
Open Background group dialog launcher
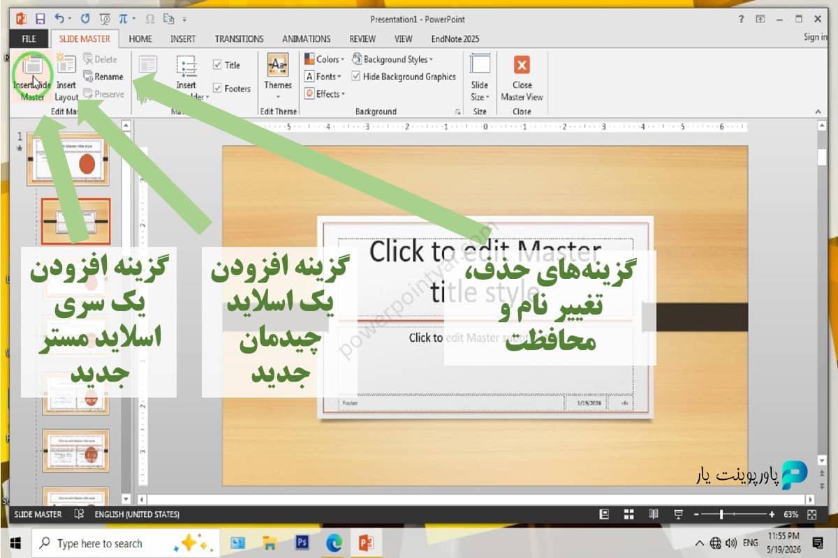click(458, 112)
